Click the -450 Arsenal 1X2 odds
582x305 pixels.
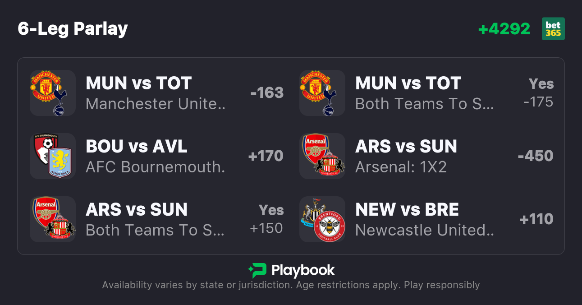pyautogui.click(x=536, y=156)
